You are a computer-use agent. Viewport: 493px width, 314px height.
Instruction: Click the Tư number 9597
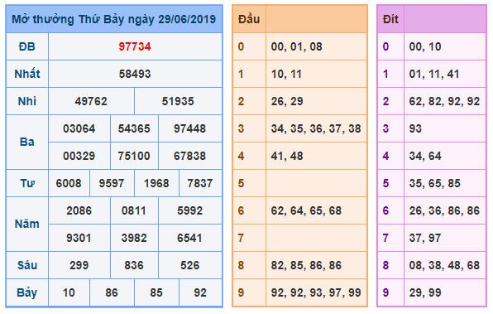coord(112,184)
